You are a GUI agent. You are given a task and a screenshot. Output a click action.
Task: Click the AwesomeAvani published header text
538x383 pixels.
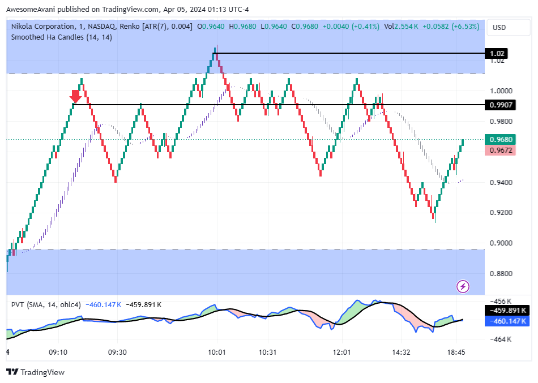[x=127, y=9]
